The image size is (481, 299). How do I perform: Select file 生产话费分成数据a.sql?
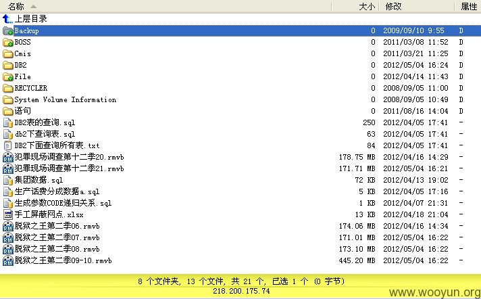(57, 191)
